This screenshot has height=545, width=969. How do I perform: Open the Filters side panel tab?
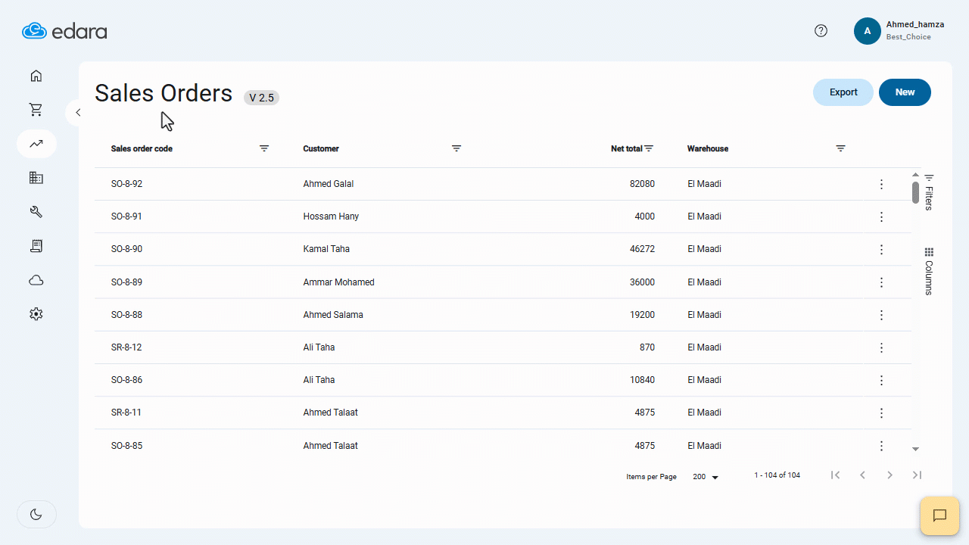coord(929,192)
